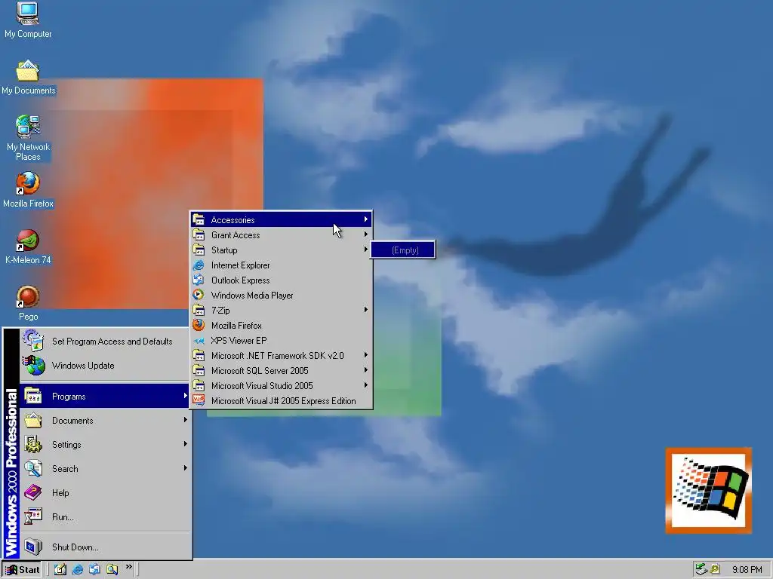Click the Show Desktop quick launch icon

(60, 570)
